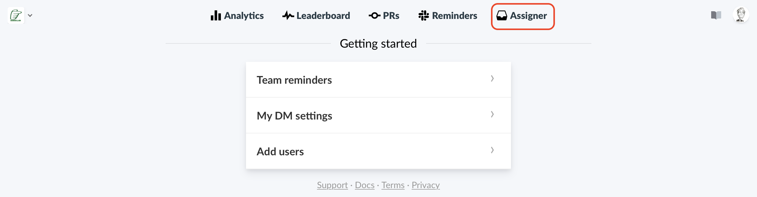Click the Assigner inbox icon
Viewport: 757px width, 197px height.
click(502, 15)
